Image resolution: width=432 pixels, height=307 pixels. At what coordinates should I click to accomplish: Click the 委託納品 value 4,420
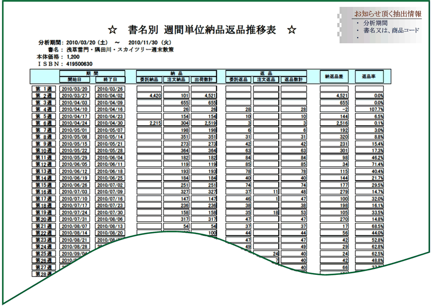(x=149, y=96)
